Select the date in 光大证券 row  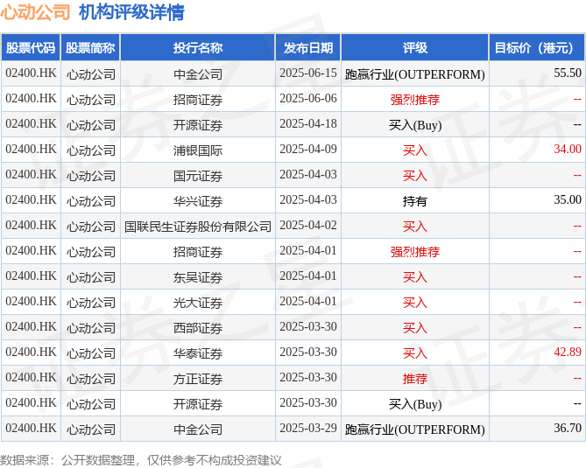308,302
